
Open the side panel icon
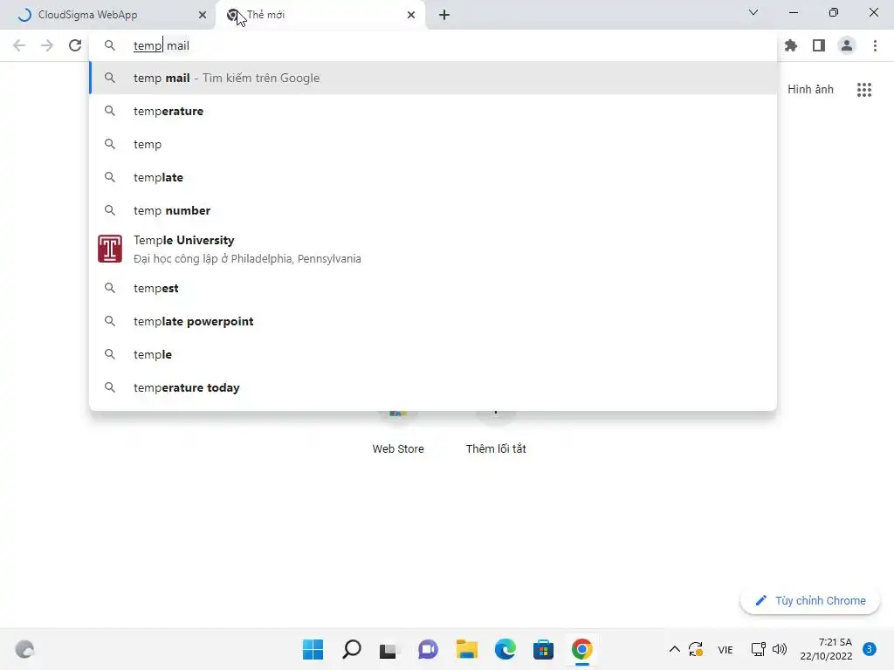click(819, 45)
